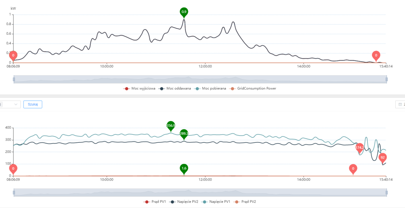The width and height of the screenshot is (405, 208).
Task: Hide the Moc oddawana series
Action: pos(175,88)
